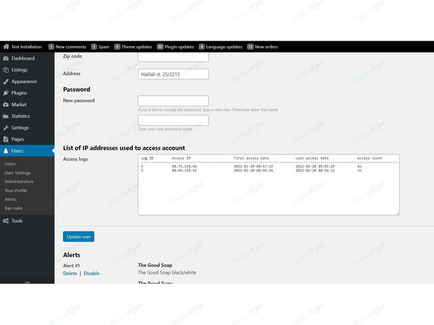Click the New orders count badge
The width and height of the screenshot is (434, 325).
click(x=250, y=47)
